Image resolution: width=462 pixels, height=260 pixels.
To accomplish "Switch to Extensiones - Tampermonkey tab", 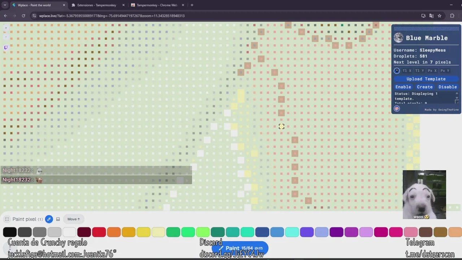I will (x=97, y=5).
